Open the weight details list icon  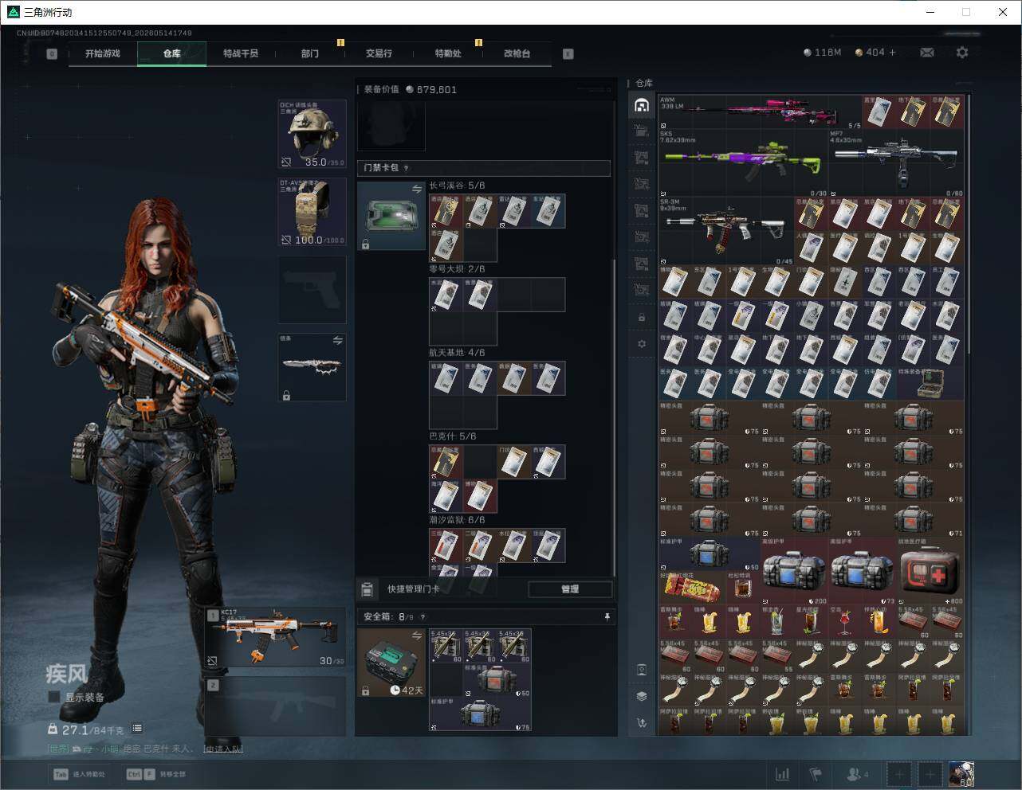[x=137, y=729]
